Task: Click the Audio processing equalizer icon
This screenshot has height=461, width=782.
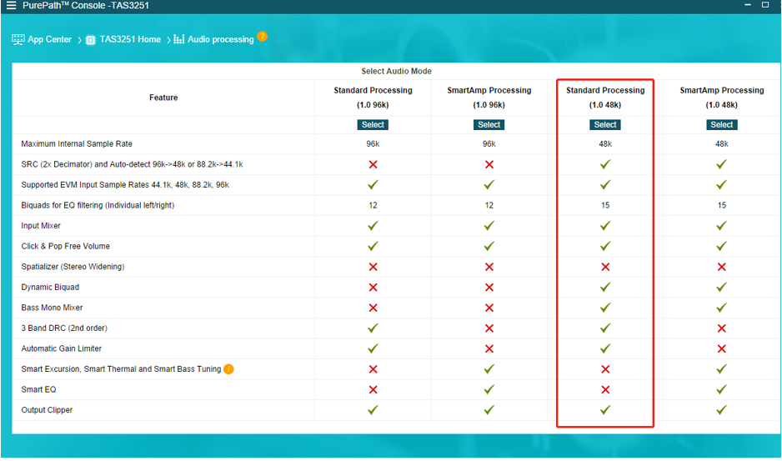Action: (x=179, y=39)
